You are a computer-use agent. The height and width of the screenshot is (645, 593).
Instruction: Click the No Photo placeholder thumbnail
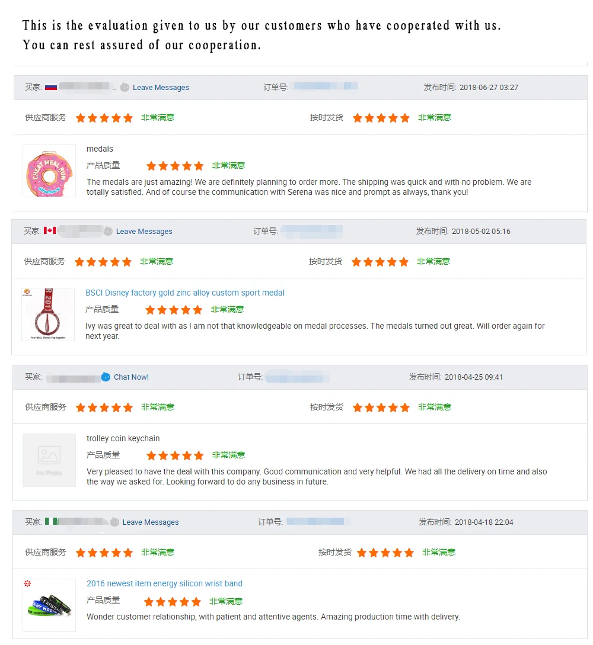coord(49,460)
